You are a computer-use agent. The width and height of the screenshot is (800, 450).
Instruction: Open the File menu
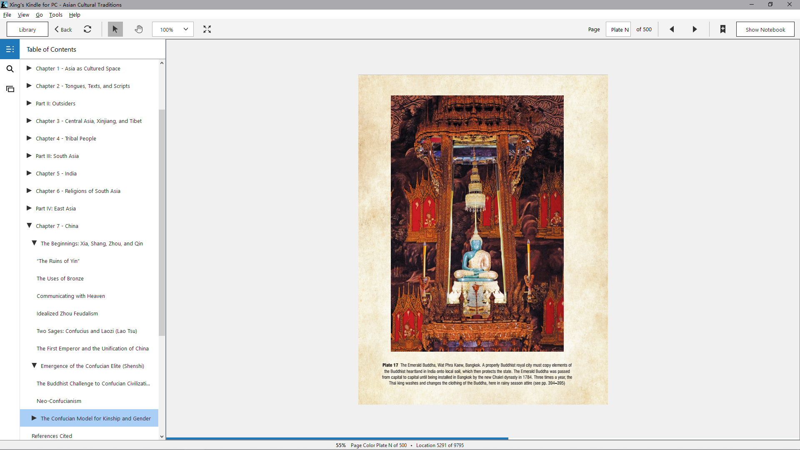tap(7, 15)
